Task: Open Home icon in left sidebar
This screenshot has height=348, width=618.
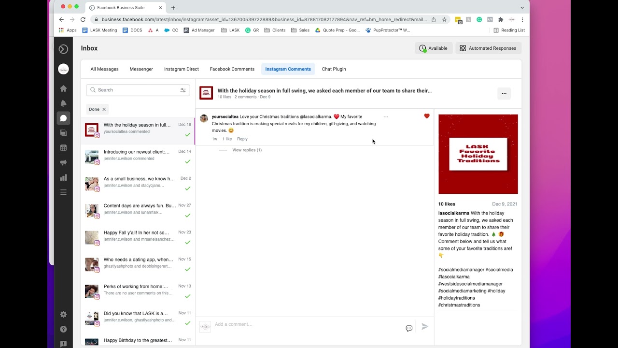Action: [63, 88]
